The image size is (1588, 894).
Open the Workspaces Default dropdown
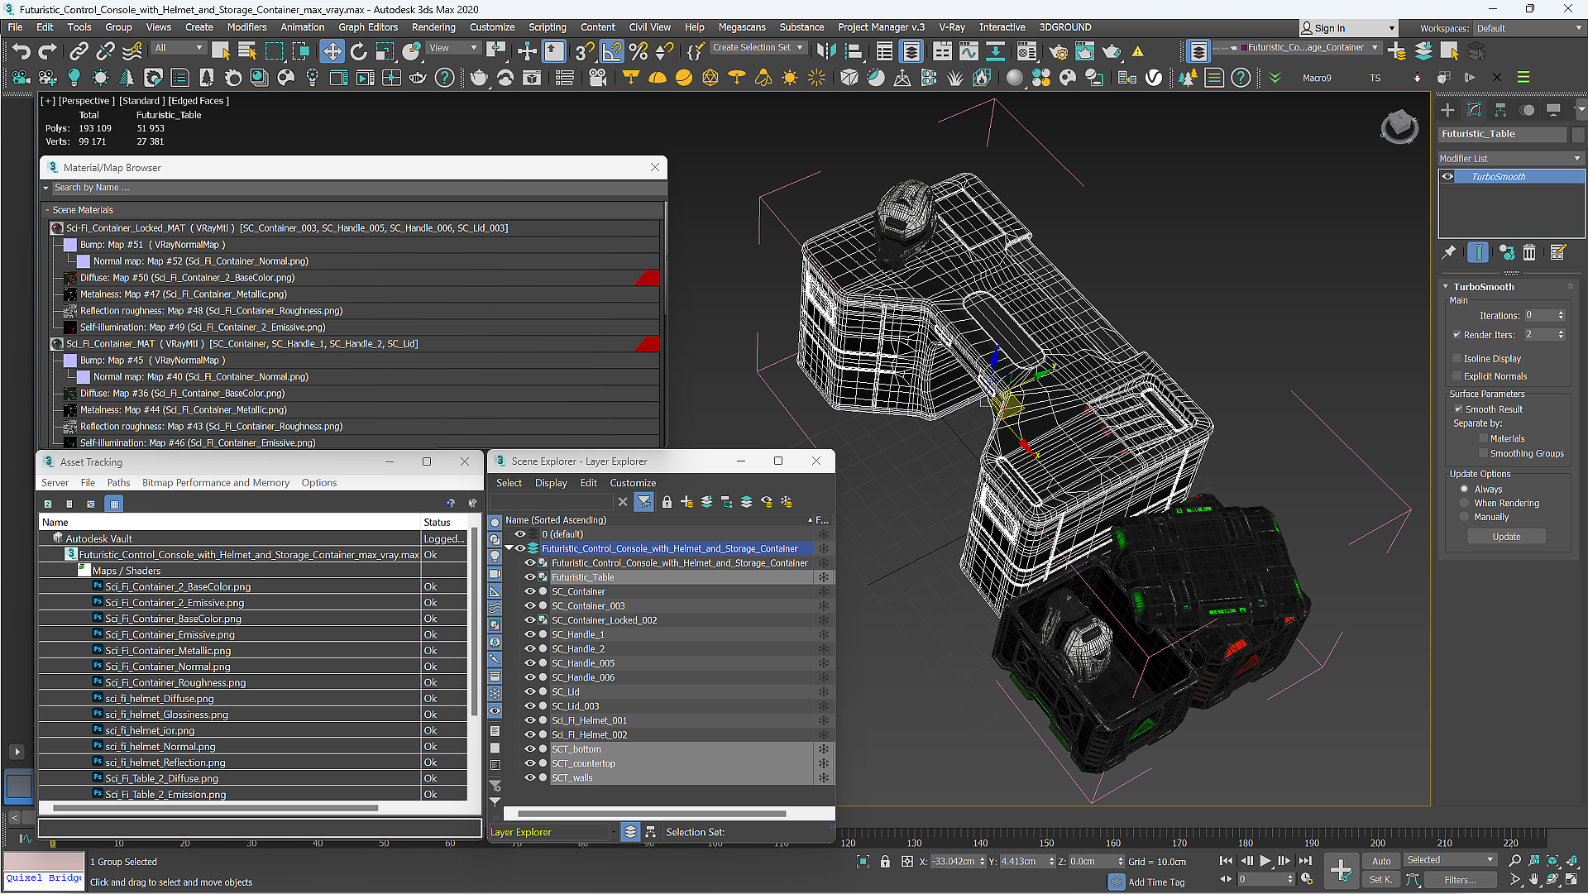[1528, 28]
